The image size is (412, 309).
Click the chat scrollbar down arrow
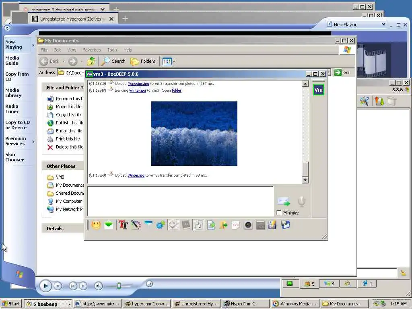pyautogui.click(x=305, y=180)
